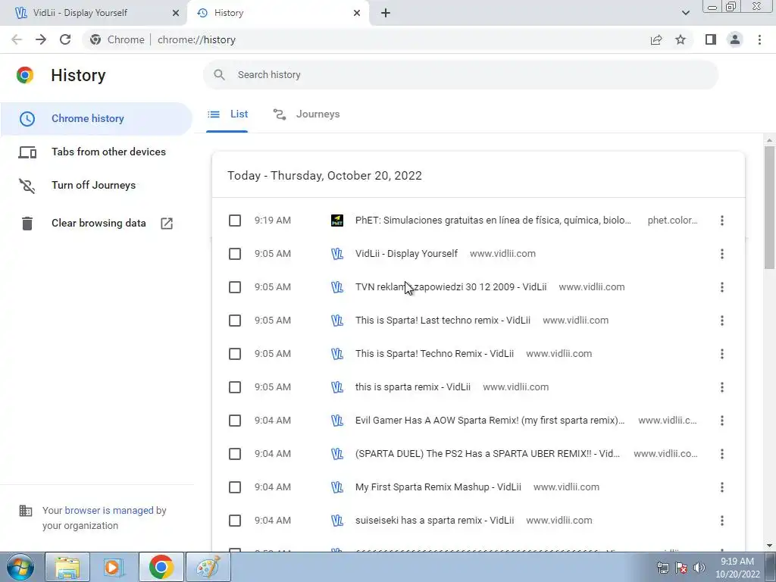Viewport: 776px width, 582px height.
Task: Close the History tab
Action: [357, 13]
